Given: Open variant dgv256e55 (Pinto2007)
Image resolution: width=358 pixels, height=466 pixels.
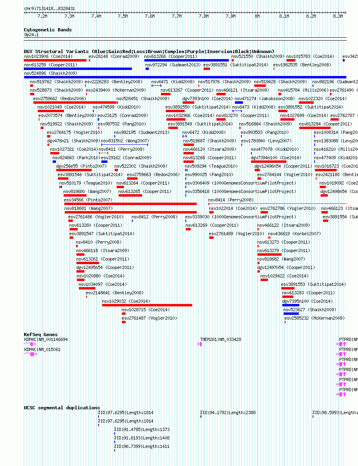Looking at the screenshot, I should pyautogui.click(x=81, y=166).
